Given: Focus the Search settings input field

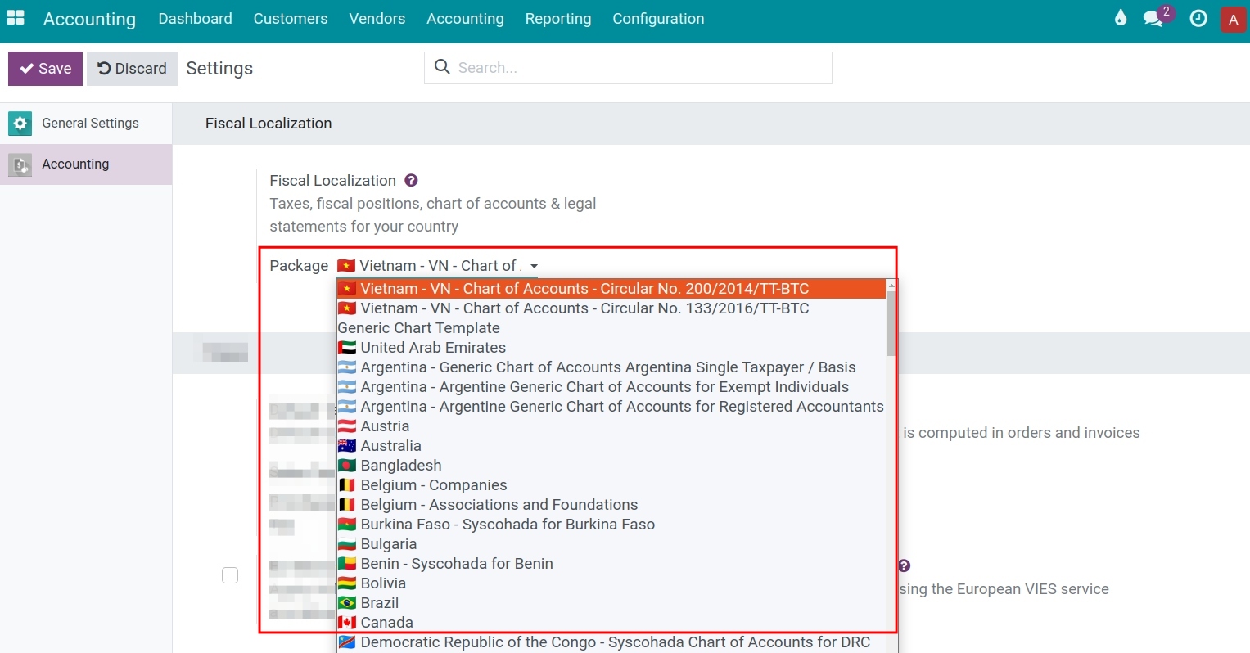Looking at the screenshot, I should 628,68.
